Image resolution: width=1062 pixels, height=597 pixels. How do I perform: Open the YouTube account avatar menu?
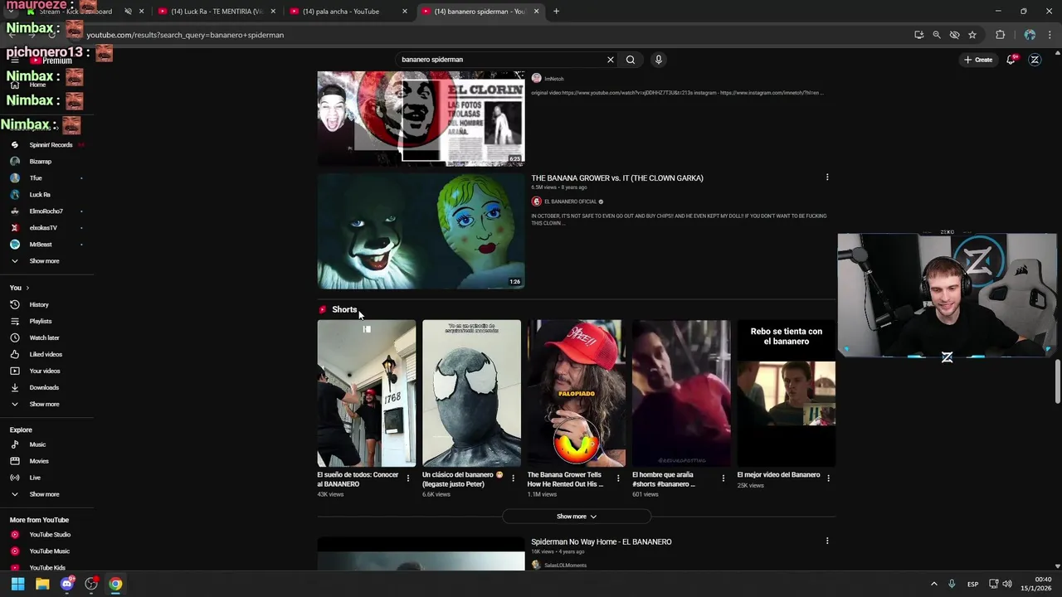(1035, 60)
